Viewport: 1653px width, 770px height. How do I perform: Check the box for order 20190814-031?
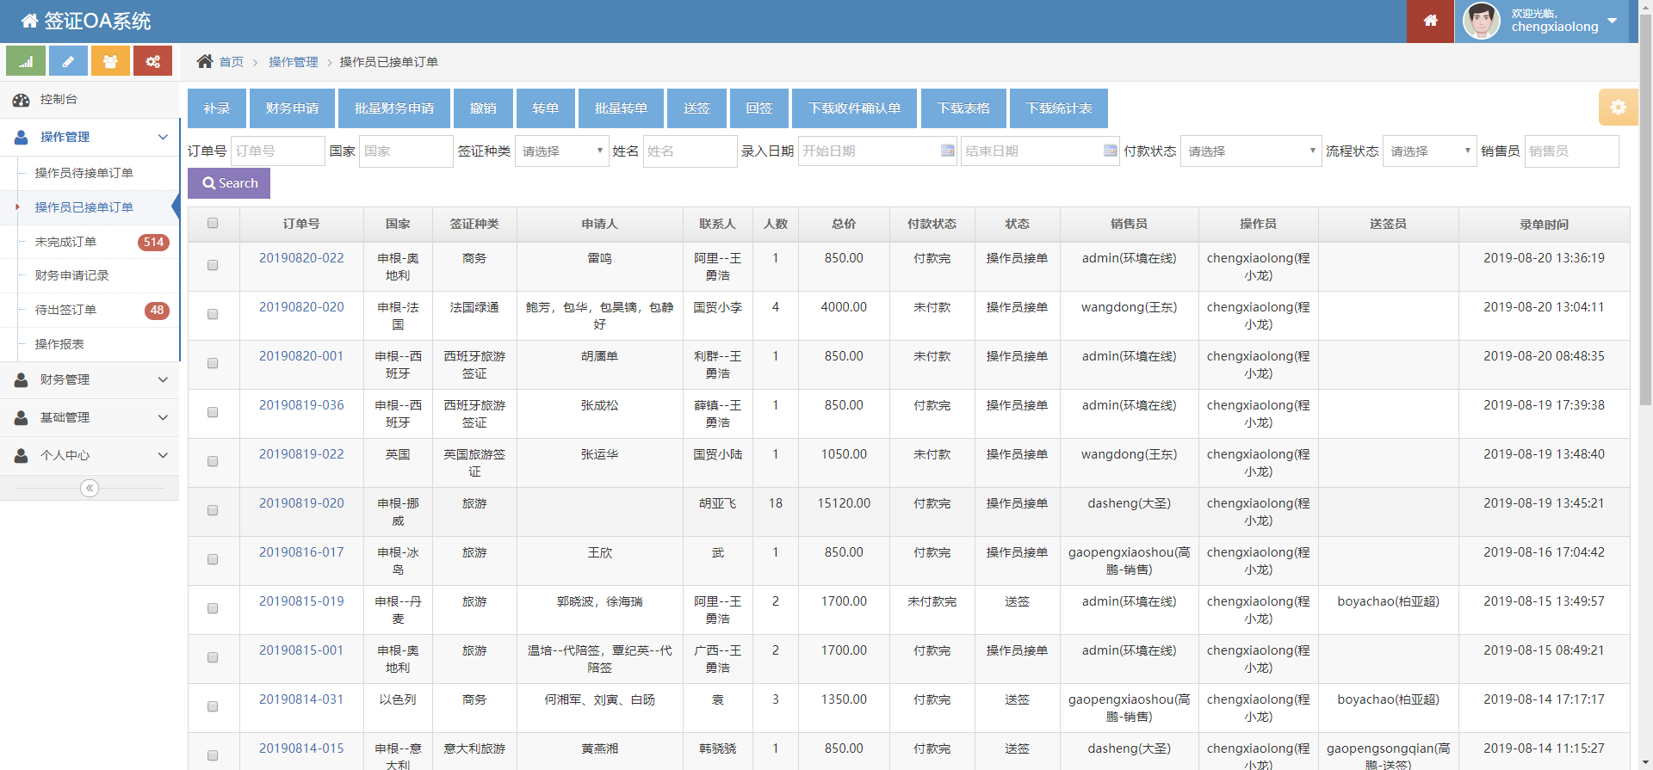pyautogui.click(x=213, y=706)
